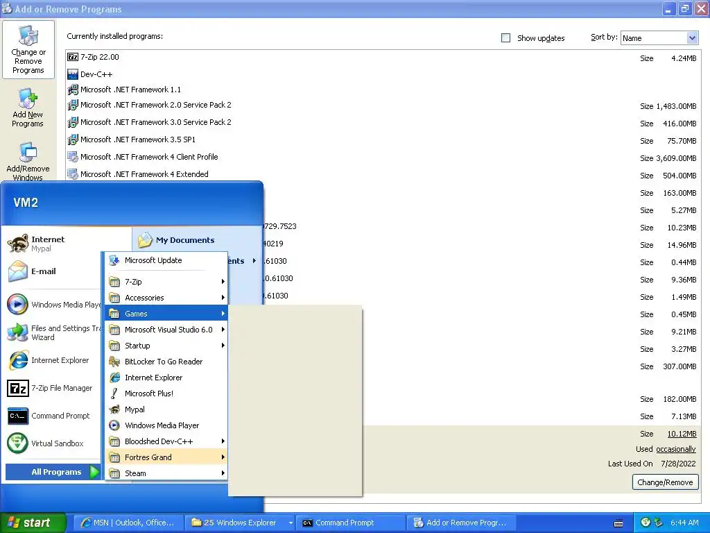Click the occasionally usage link
Viewport: 710px width, 533px height.
tap(675, 449)
